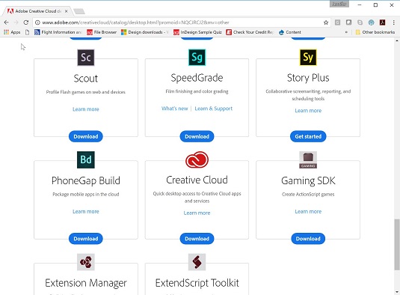Open SpeedGrade What's new link
Viewport: 400px width, 295px height.
[175, 109]
